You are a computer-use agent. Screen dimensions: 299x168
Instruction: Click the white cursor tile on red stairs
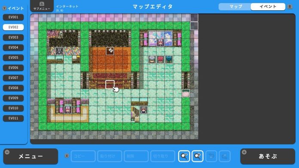(x=110, y=85)
